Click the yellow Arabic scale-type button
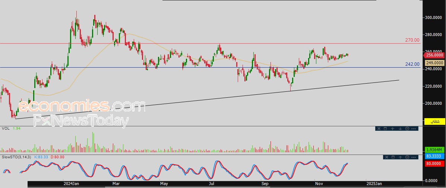The image size is (446, 188). click(434, 121)
